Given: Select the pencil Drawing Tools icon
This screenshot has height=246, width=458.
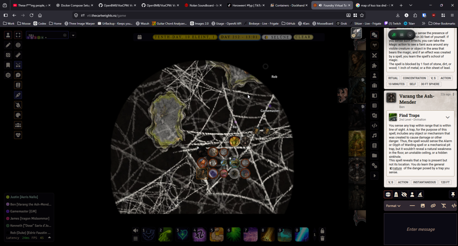Looking at the screenshot, I should pos(8,45).
